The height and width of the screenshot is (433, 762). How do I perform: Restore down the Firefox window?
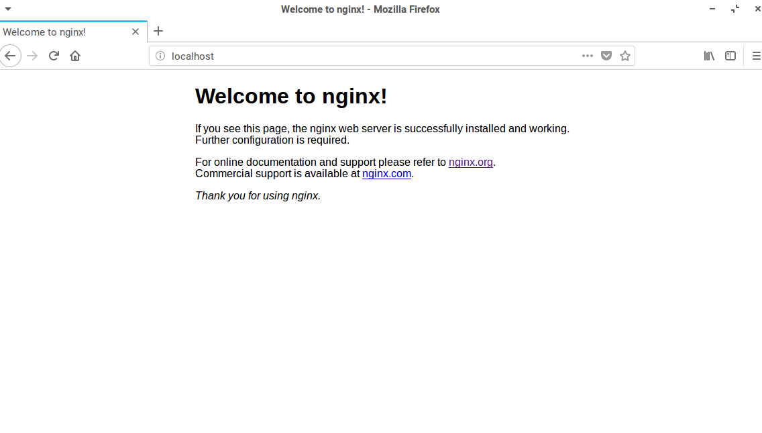(735, 9)
